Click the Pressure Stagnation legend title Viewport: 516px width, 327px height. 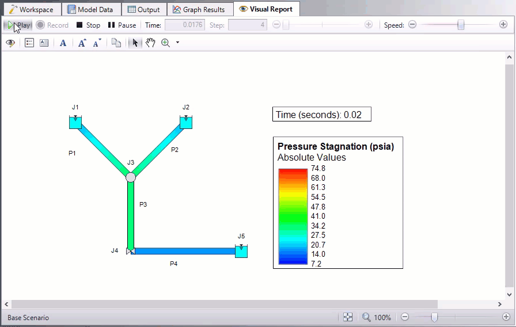click(336, 146)
